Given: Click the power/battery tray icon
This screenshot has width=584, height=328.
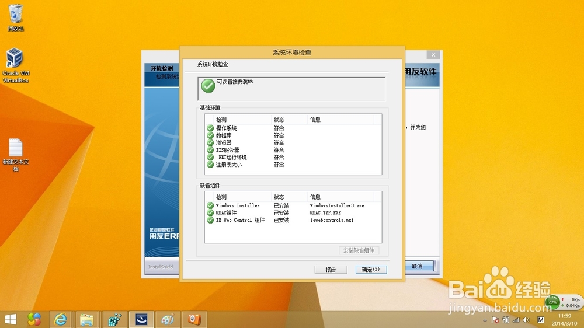Looking at the screenshot, I should (x=505, y=320).
